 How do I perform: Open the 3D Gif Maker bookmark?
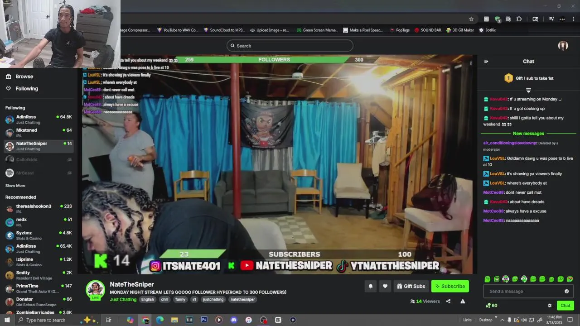click(x=460, y=30)
